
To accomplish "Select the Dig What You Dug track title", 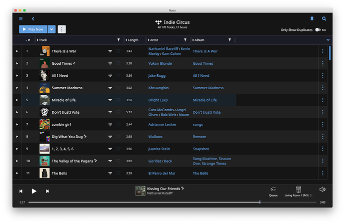I will [x=67, y=137].
